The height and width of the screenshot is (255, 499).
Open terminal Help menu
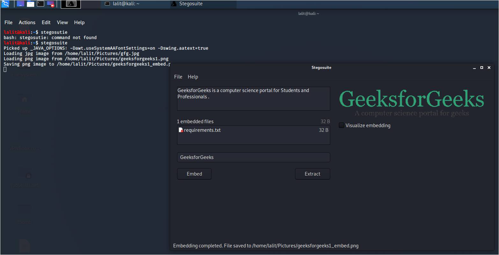[x=79, y=22]
